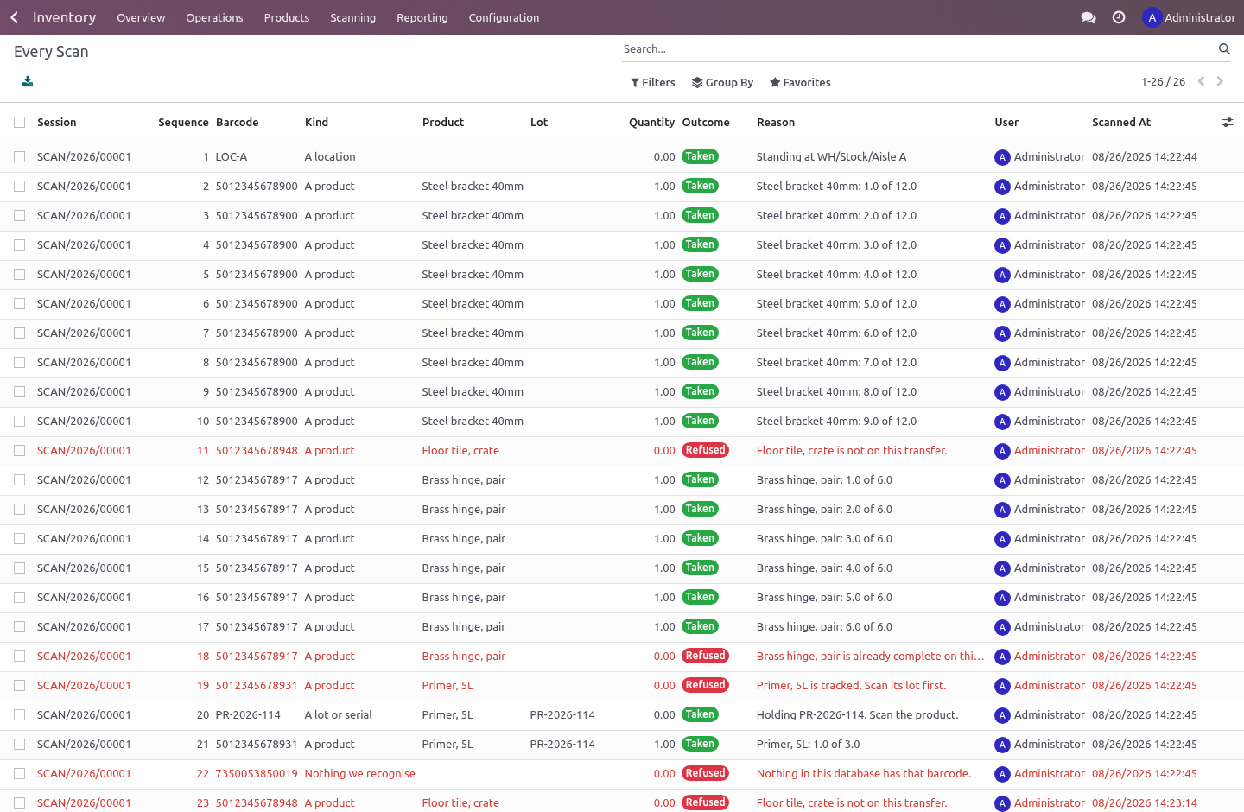This screenshot has width=1244, height=812.
Task: Click Taken badge in sequence 20 row
Action: tap(700, 714)
